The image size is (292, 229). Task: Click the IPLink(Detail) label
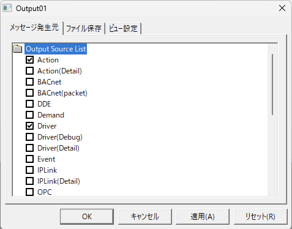59,181
